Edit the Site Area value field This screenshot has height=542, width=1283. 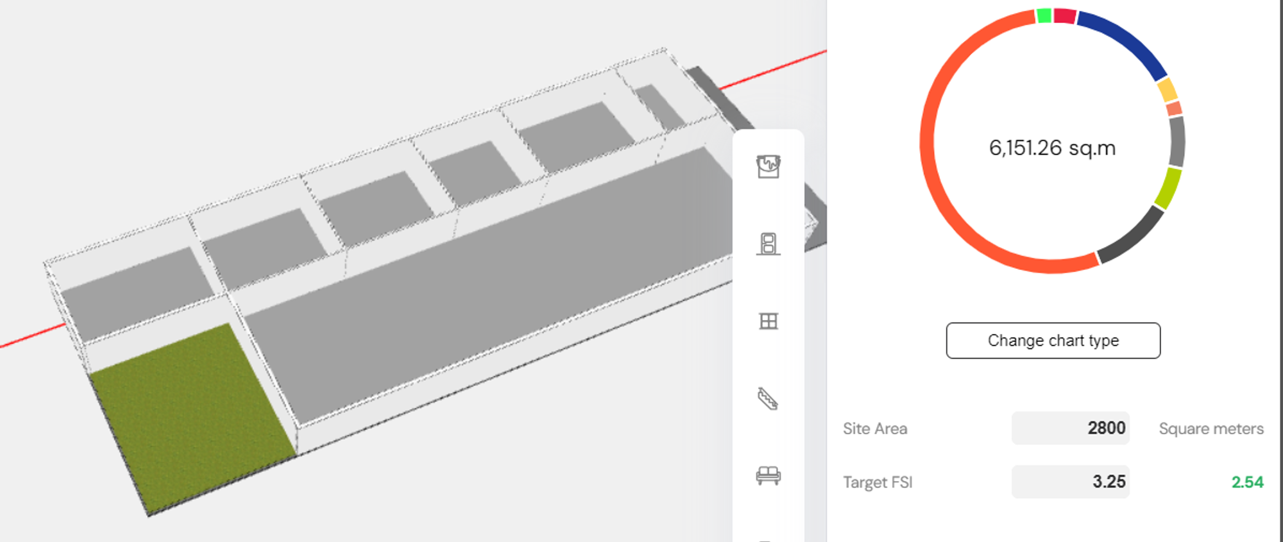coord(1070,428)
